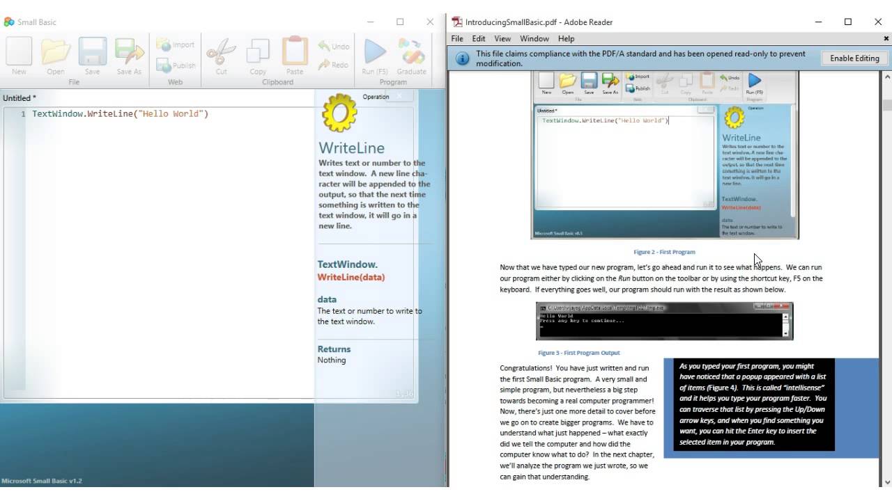This screenshot has width=892, height=501.
Task: Click the "Hello World" string in the code
Action: click(x=171, y=113)
